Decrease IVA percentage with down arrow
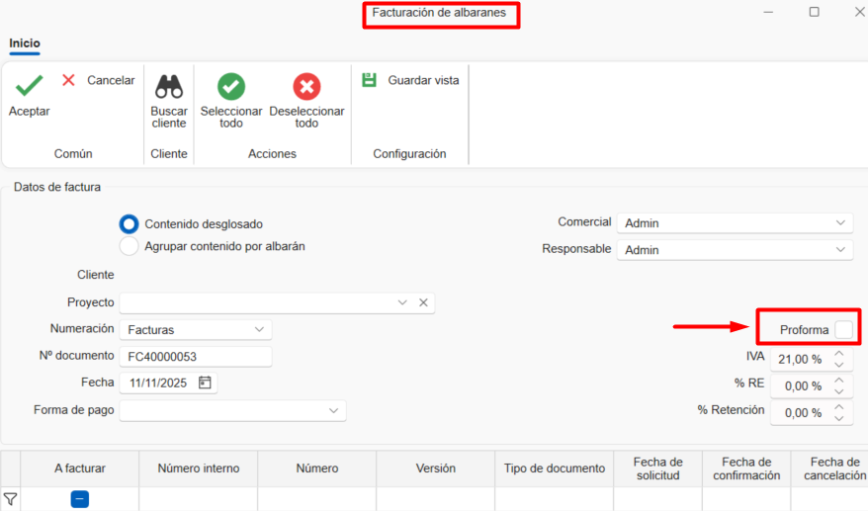Image resolution: width=868 pixels, height=511 pixels. pos(839,365)
